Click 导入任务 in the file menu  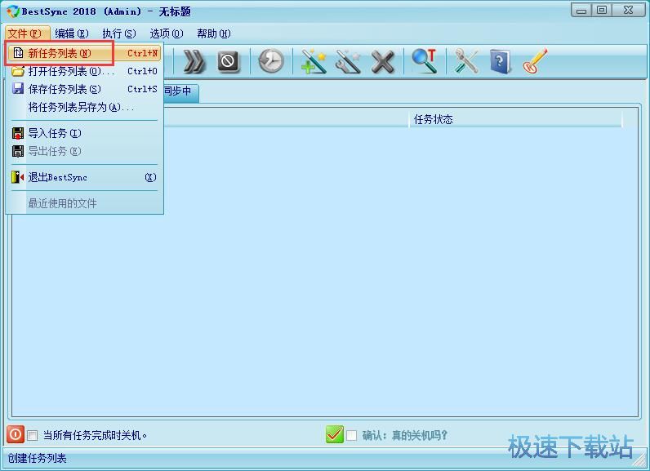(55, 133)
